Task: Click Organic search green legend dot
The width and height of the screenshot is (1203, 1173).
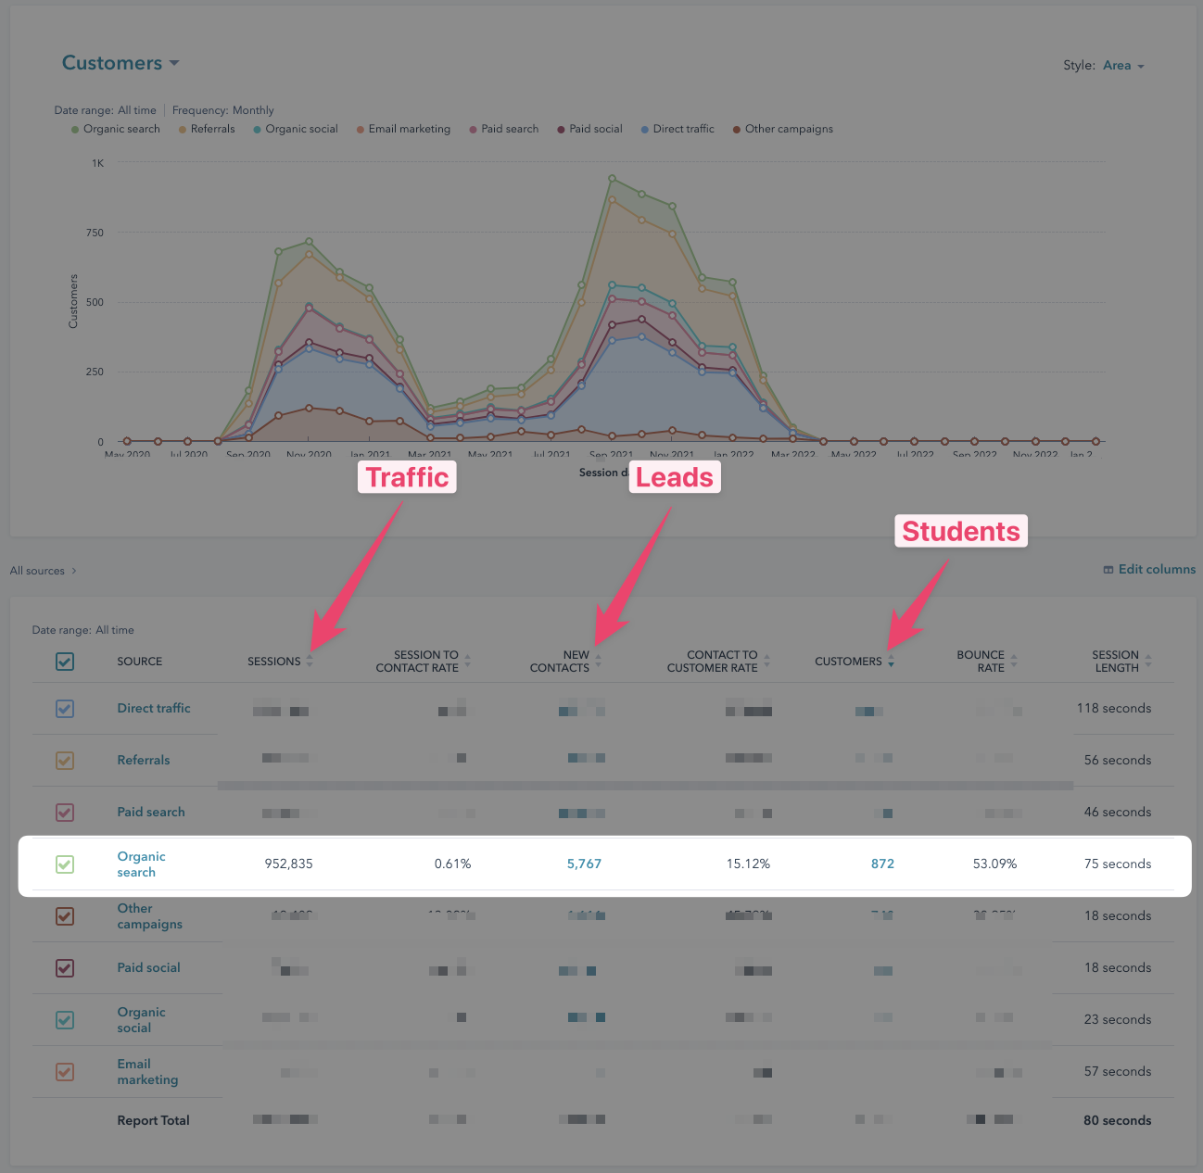Action: (75, 130)
